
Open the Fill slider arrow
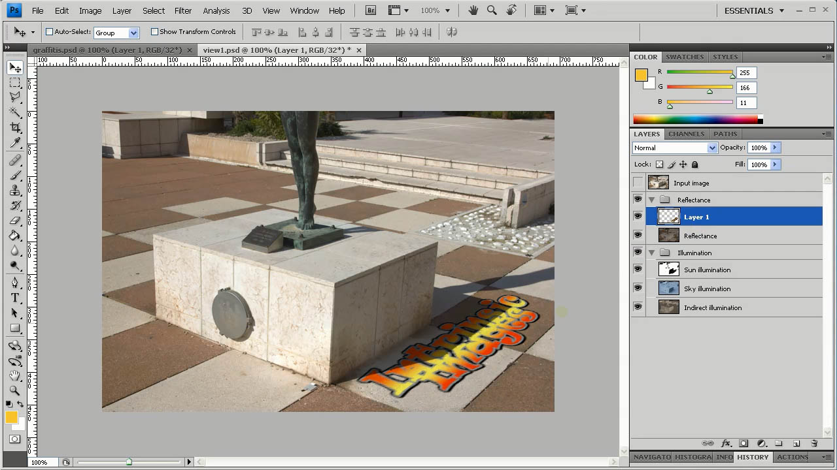click(x=775, y=164)
